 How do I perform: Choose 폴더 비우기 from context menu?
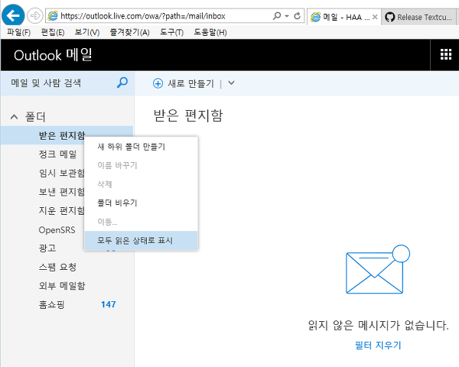pyautogui.click(x=141, y=203)
